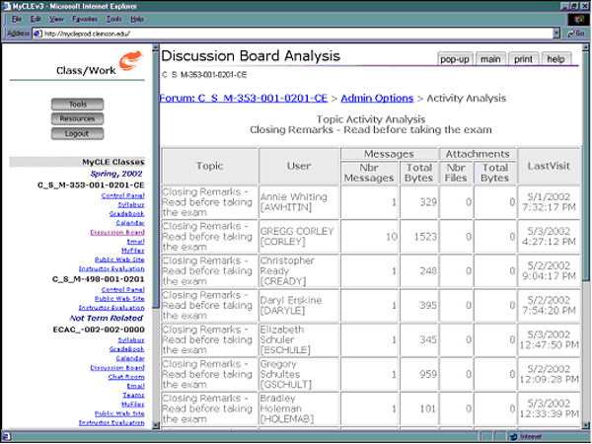This screenshot has width=592, height=444.
Task: Click the gray Tools button in the sidebar
Action: tap(77, 105)
